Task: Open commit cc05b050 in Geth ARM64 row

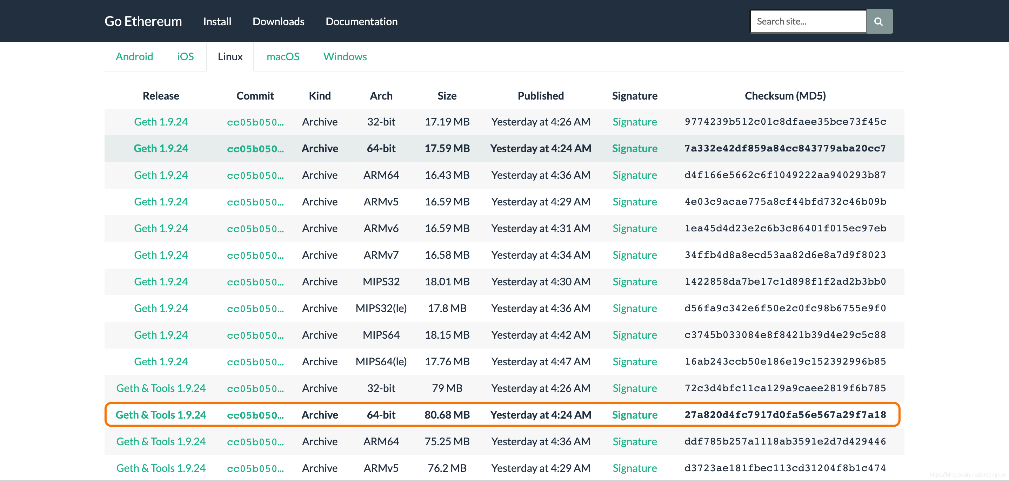Action: [255, 175]
